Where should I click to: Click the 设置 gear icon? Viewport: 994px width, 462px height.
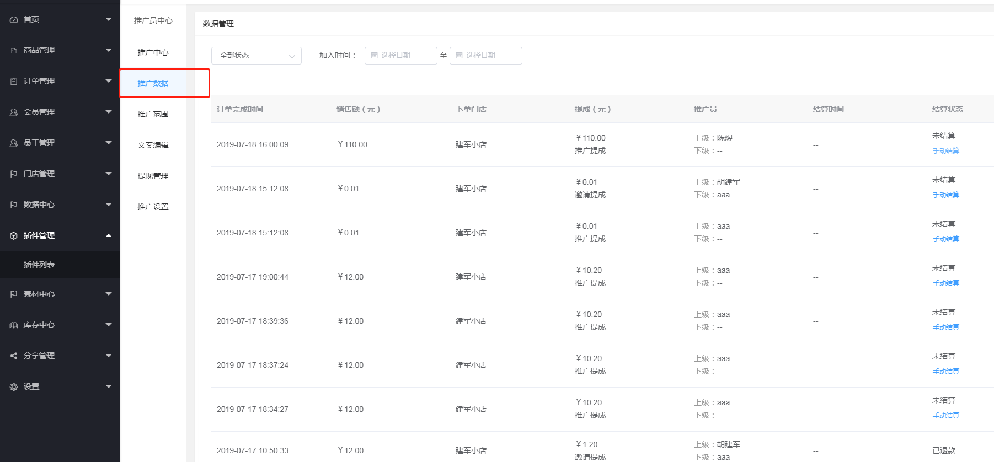tap(14, 387)
